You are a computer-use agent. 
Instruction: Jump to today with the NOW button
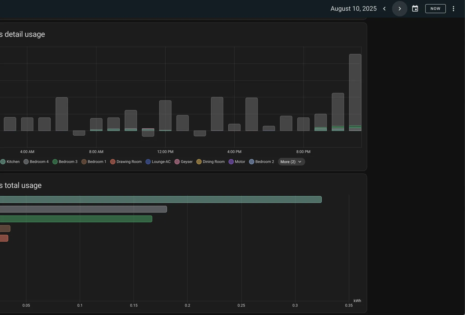point(435,9)
